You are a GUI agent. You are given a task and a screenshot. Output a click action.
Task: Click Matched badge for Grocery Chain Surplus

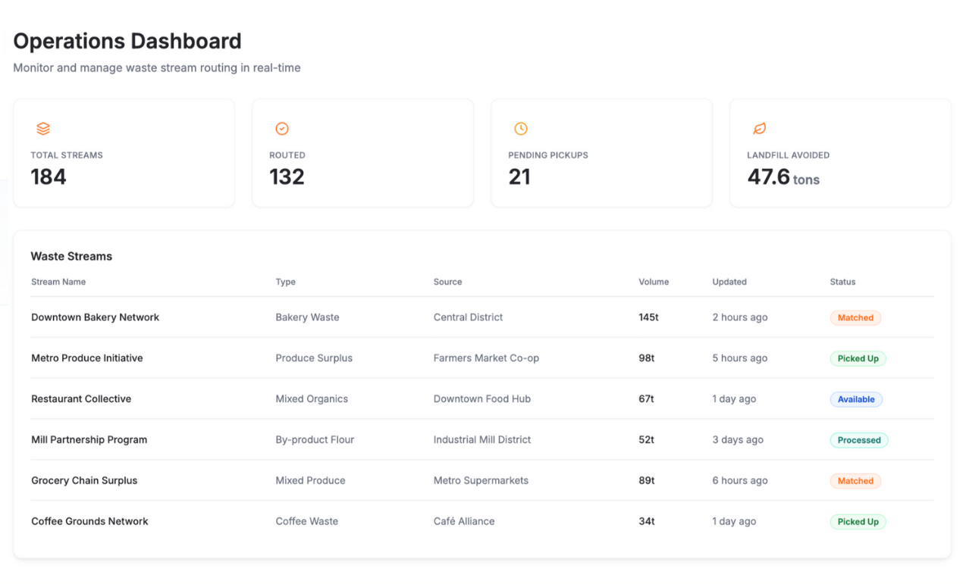point(855,482)
